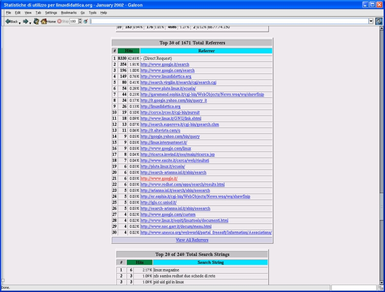Open the Edit menu
Image resolution: width=385 pixels, height=292 pixels.
click(18, 13)
